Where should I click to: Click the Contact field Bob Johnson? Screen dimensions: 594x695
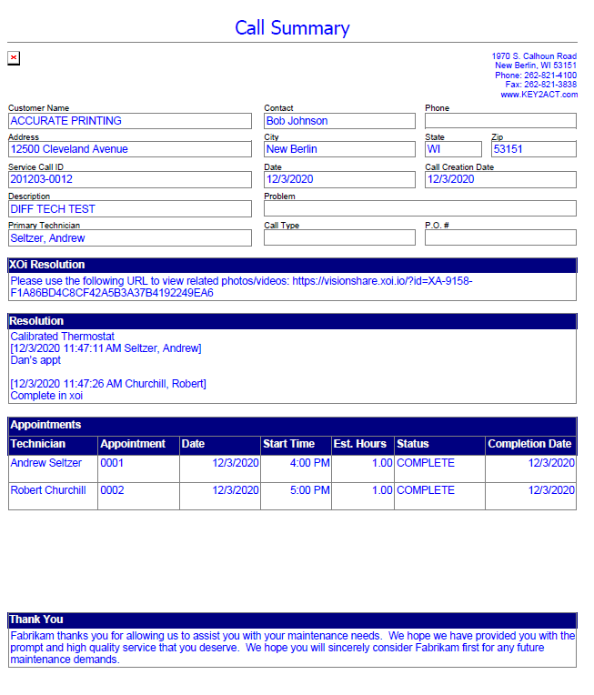[339, 121]
